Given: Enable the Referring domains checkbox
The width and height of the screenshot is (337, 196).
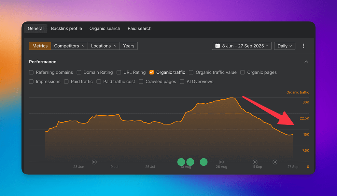Looking at the screenshot, I should tap(31, 72).
